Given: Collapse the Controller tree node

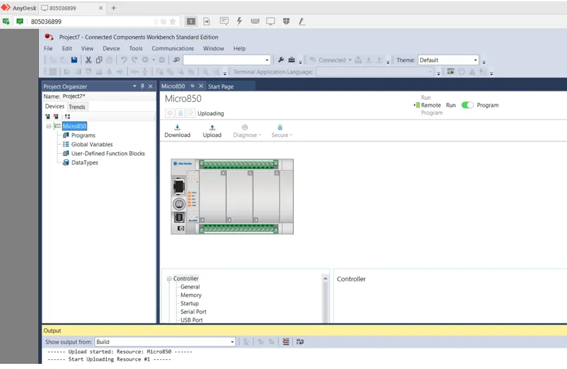Looking at the screenshot, I should pyautogui.click(x=169, y=279).
